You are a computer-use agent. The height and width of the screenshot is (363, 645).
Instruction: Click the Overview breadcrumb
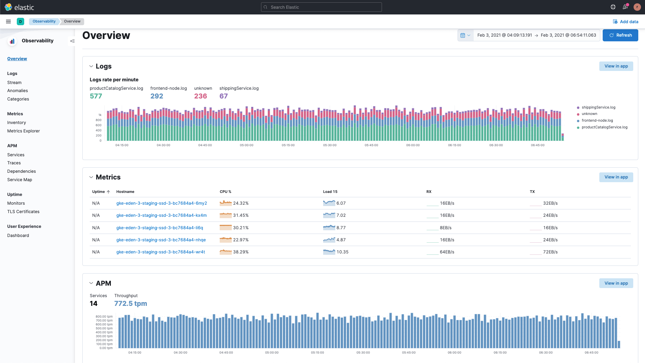(72, 22)
